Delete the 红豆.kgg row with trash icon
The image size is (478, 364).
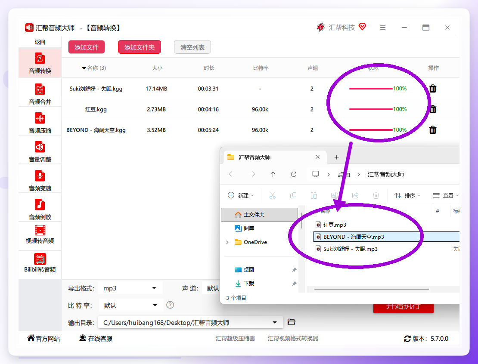[x=433, y=109]
